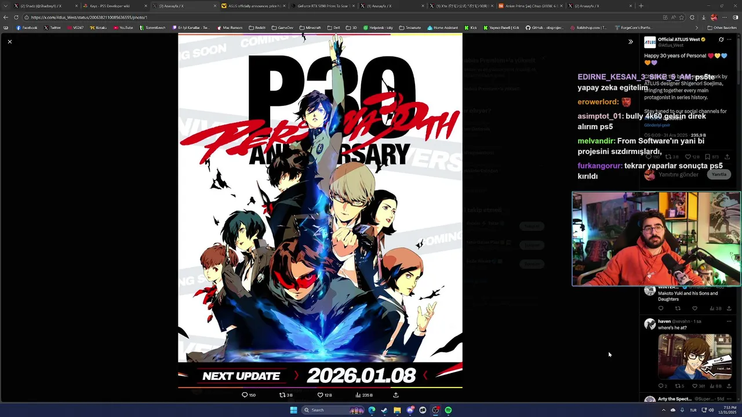Like the Makoto Yuki reply

(694, 308)
